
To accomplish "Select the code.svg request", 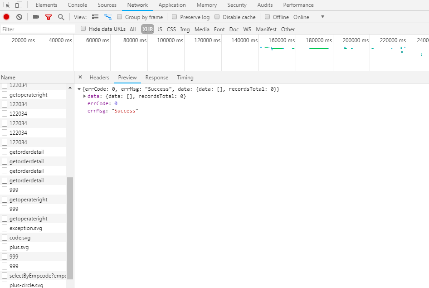I will click(33, 238).
